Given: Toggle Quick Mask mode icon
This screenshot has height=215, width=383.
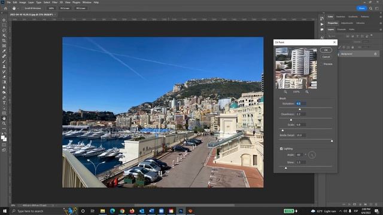Looking at the screenshot, I should (x=4, y=145).
